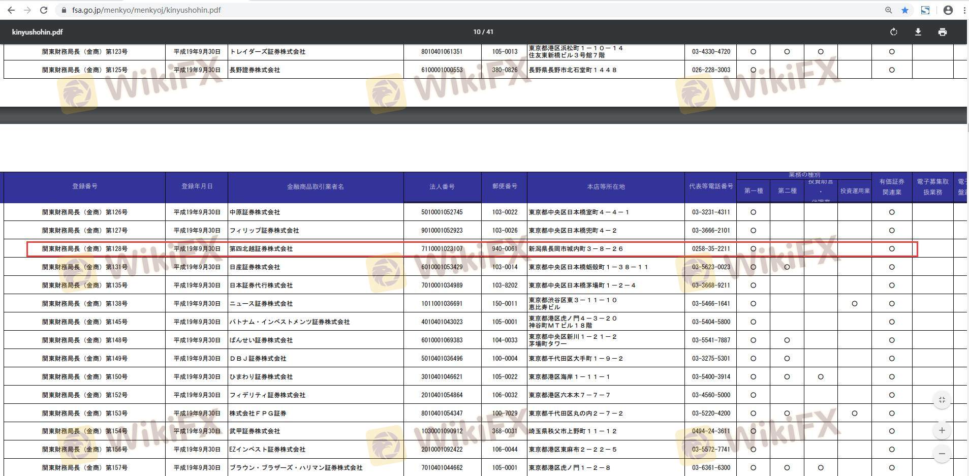Click the fsa.go.jp address bar URL
Screen dimensions: 969x476
[x=146, y=10]
